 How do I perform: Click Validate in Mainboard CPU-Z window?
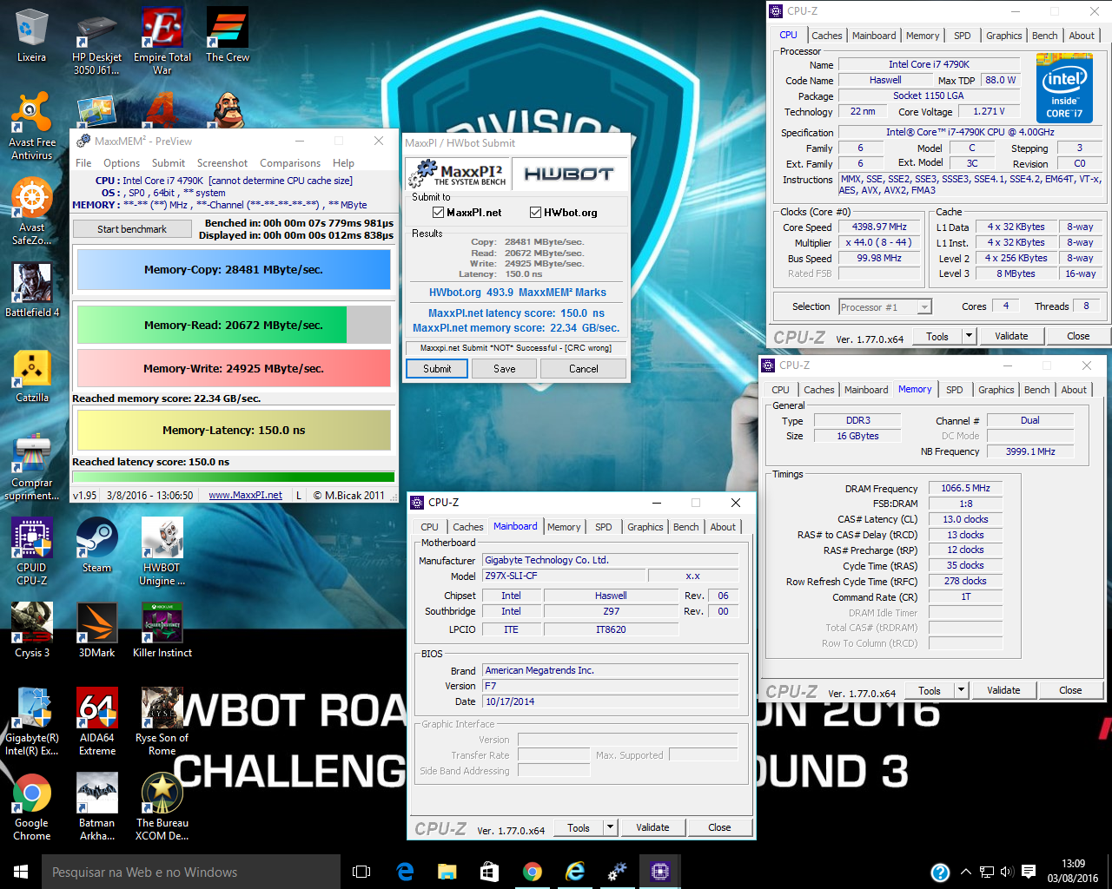pyautogui.click(x=652, y=827)
